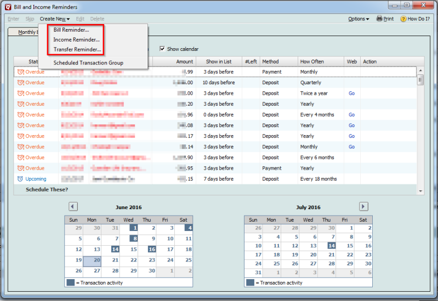Click the list scrollbar down arrow
438x301 pixels.
click(x=420, y=190)
